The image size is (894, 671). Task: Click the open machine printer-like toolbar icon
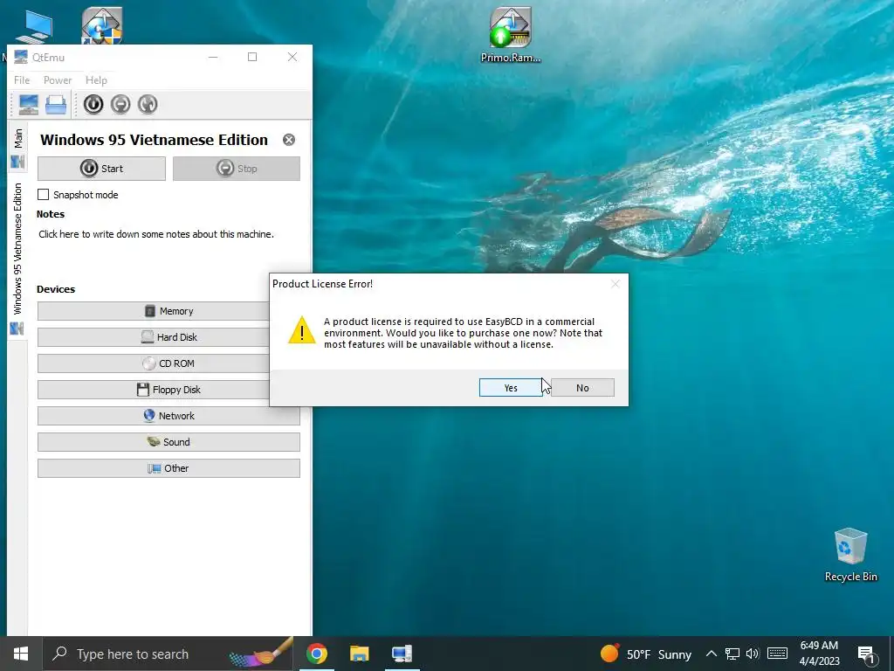(x=56, y=105)
